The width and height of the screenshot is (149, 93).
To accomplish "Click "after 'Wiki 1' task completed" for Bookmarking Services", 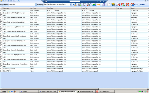I will click(x=55, y=69).
